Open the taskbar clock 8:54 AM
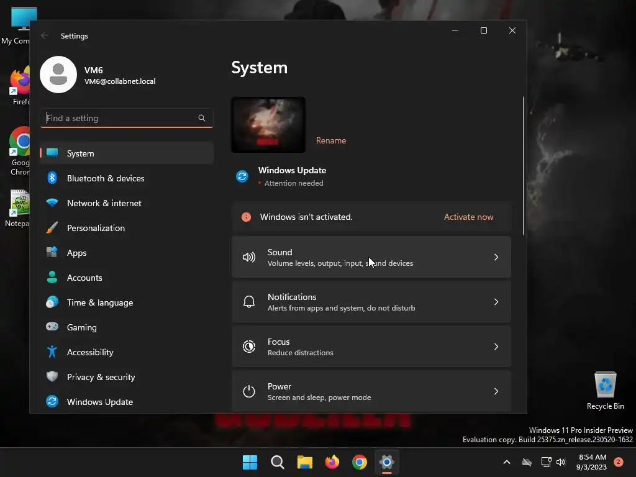This screenshot has width=636, height=477. [x=592, y=462]
